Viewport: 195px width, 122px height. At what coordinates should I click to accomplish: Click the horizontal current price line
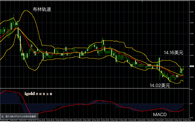coord(95,66)
